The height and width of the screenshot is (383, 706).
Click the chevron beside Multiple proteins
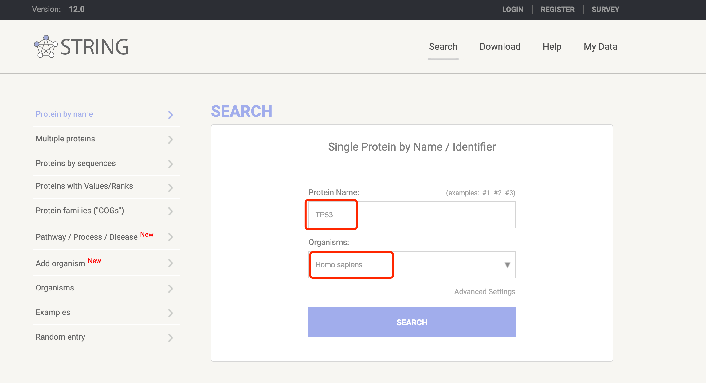(171, 139)
